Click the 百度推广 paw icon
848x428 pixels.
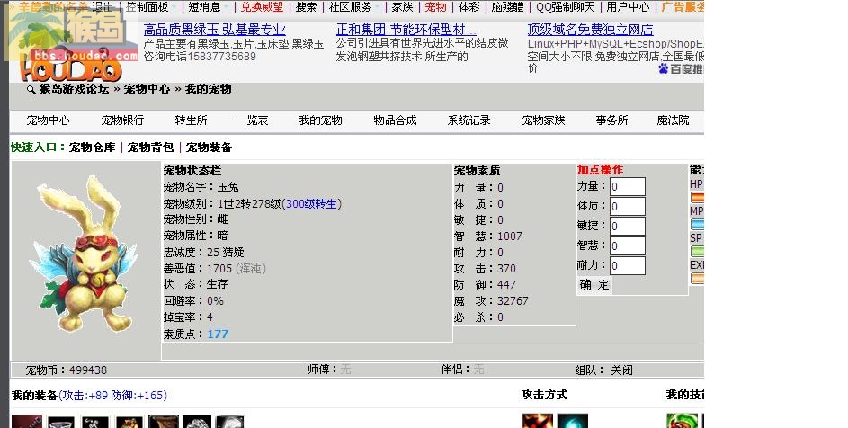coord(664,68)
